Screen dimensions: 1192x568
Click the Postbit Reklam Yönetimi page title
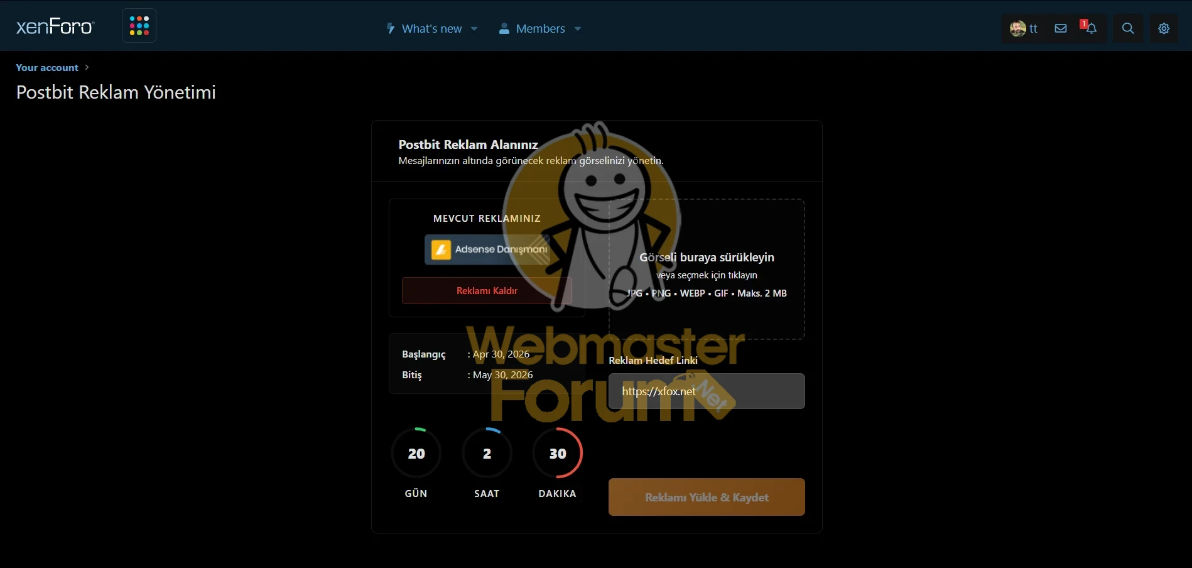pos(116,92)
